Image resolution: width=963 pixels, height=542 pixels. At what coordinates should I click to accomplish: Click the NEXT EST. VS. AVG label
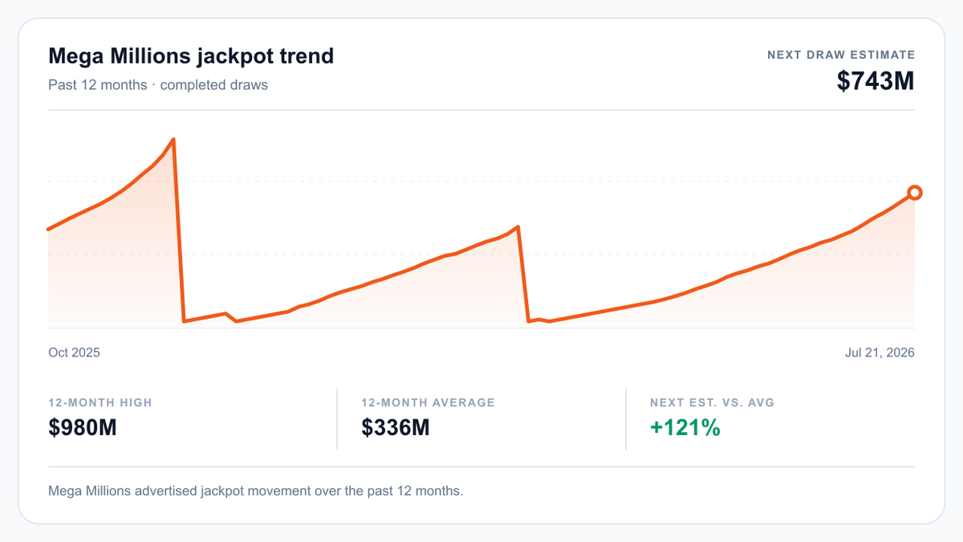712,402
